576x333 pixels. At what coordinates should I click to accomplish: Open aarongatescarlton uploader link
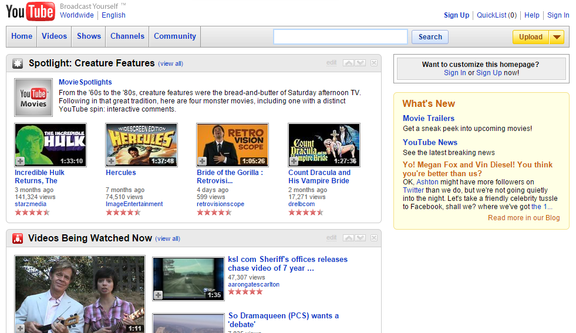254,284
